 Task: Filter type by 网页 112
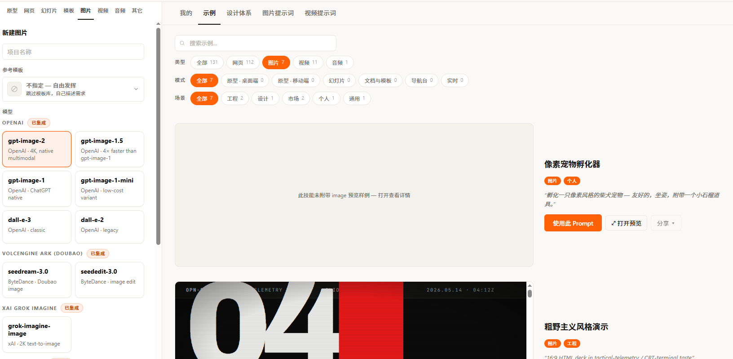click(x=243, y=62)
